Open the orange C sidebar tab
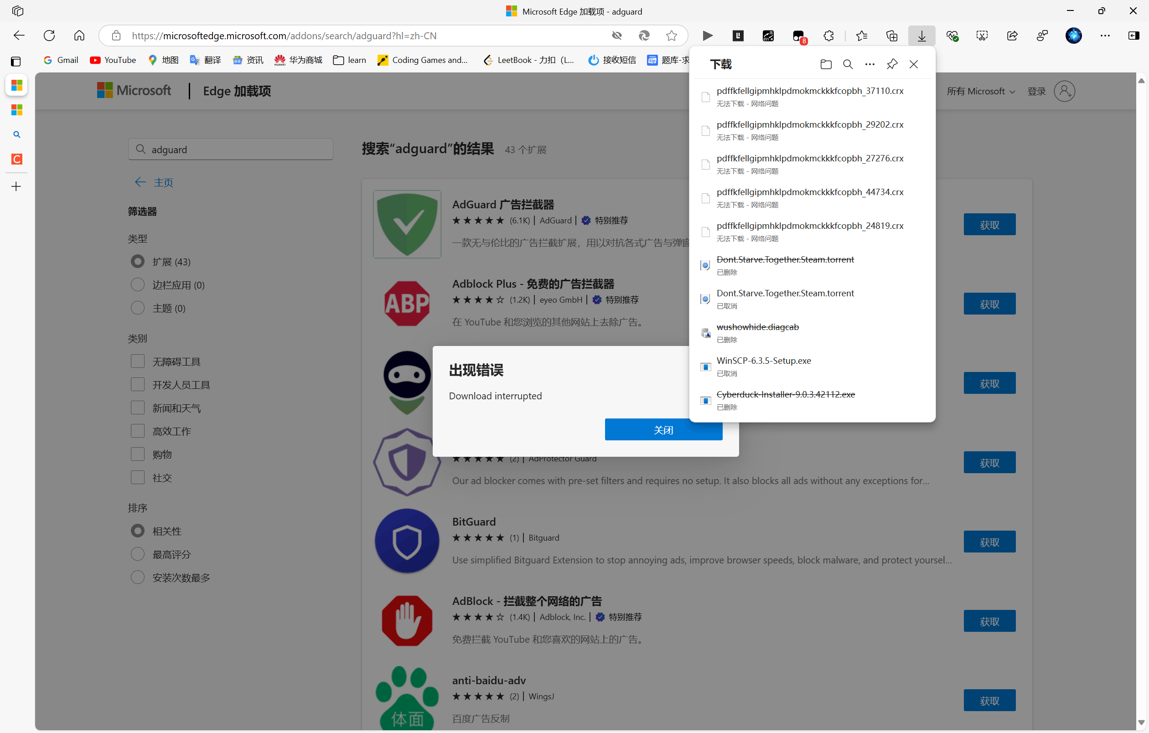Image resolution: width=1149 pixels, height=733 pixels. [17, 159]
